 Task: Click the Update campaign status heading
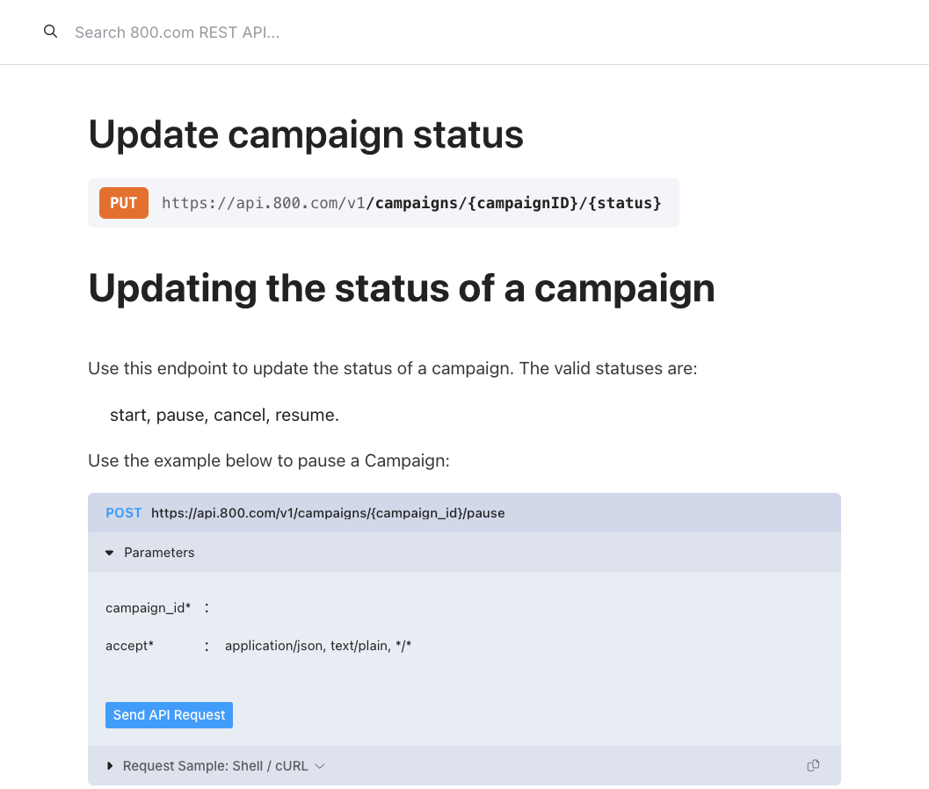click(x=306, y=135)
